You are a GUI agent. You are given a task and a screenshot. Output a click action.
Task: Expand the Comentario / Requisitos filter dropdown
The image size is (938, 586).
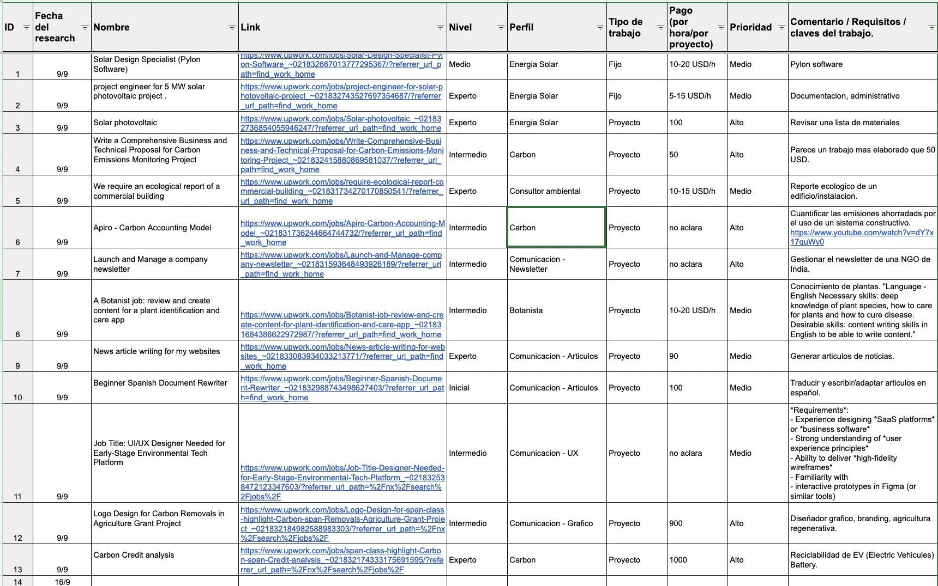point(931,28)
